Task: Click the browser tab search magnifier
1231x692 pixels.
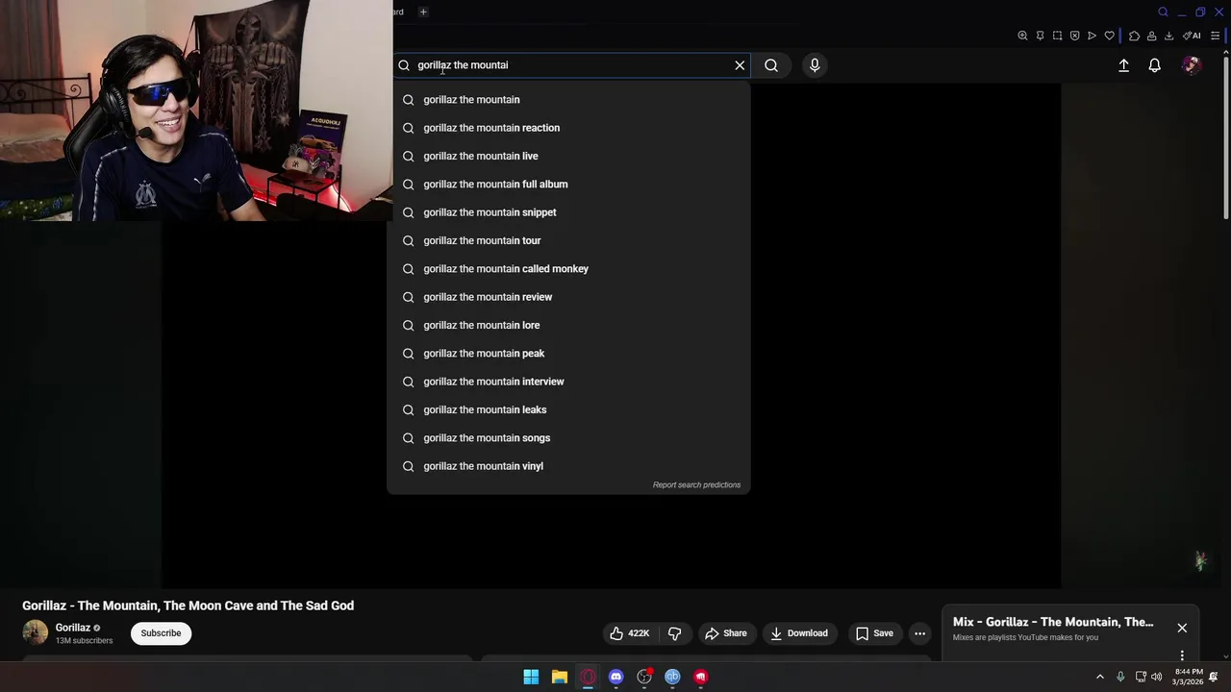Action: [x=1163, y=12]
